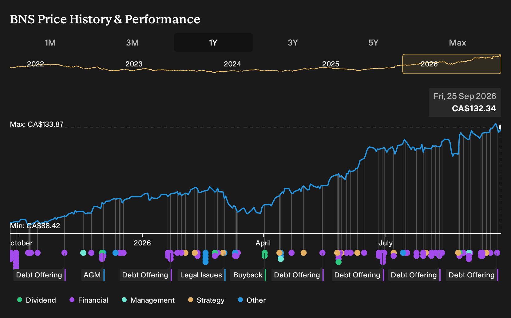Click the "BNS Price History & Performance" heading
The height and width of the screenshot is (318, 511).
[105, 19]
